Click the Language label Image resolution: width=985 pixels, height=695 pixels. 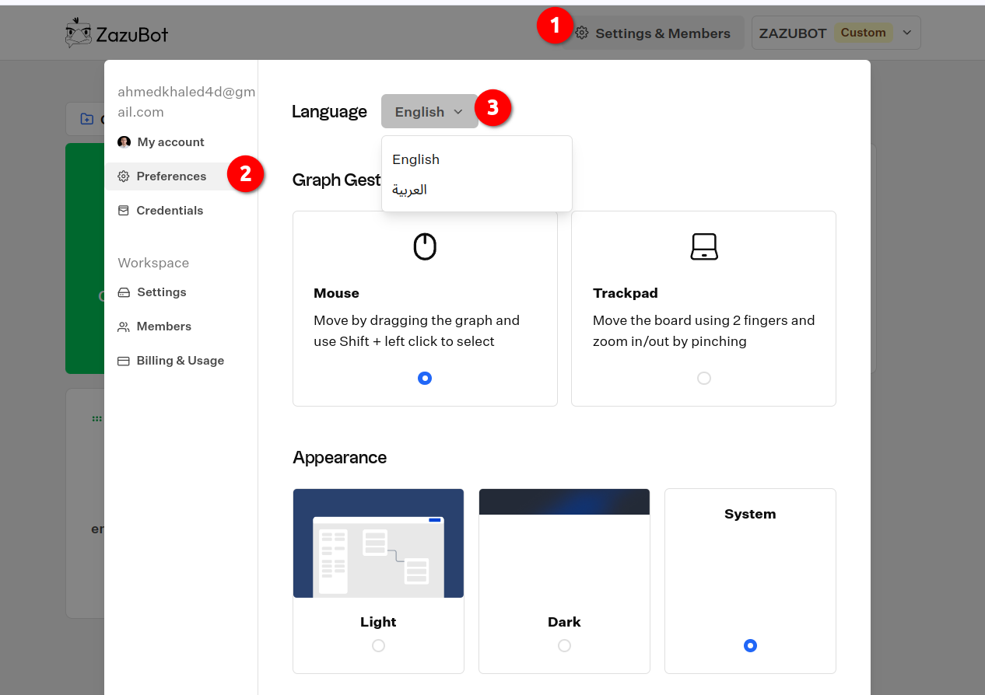pos(329,112)
